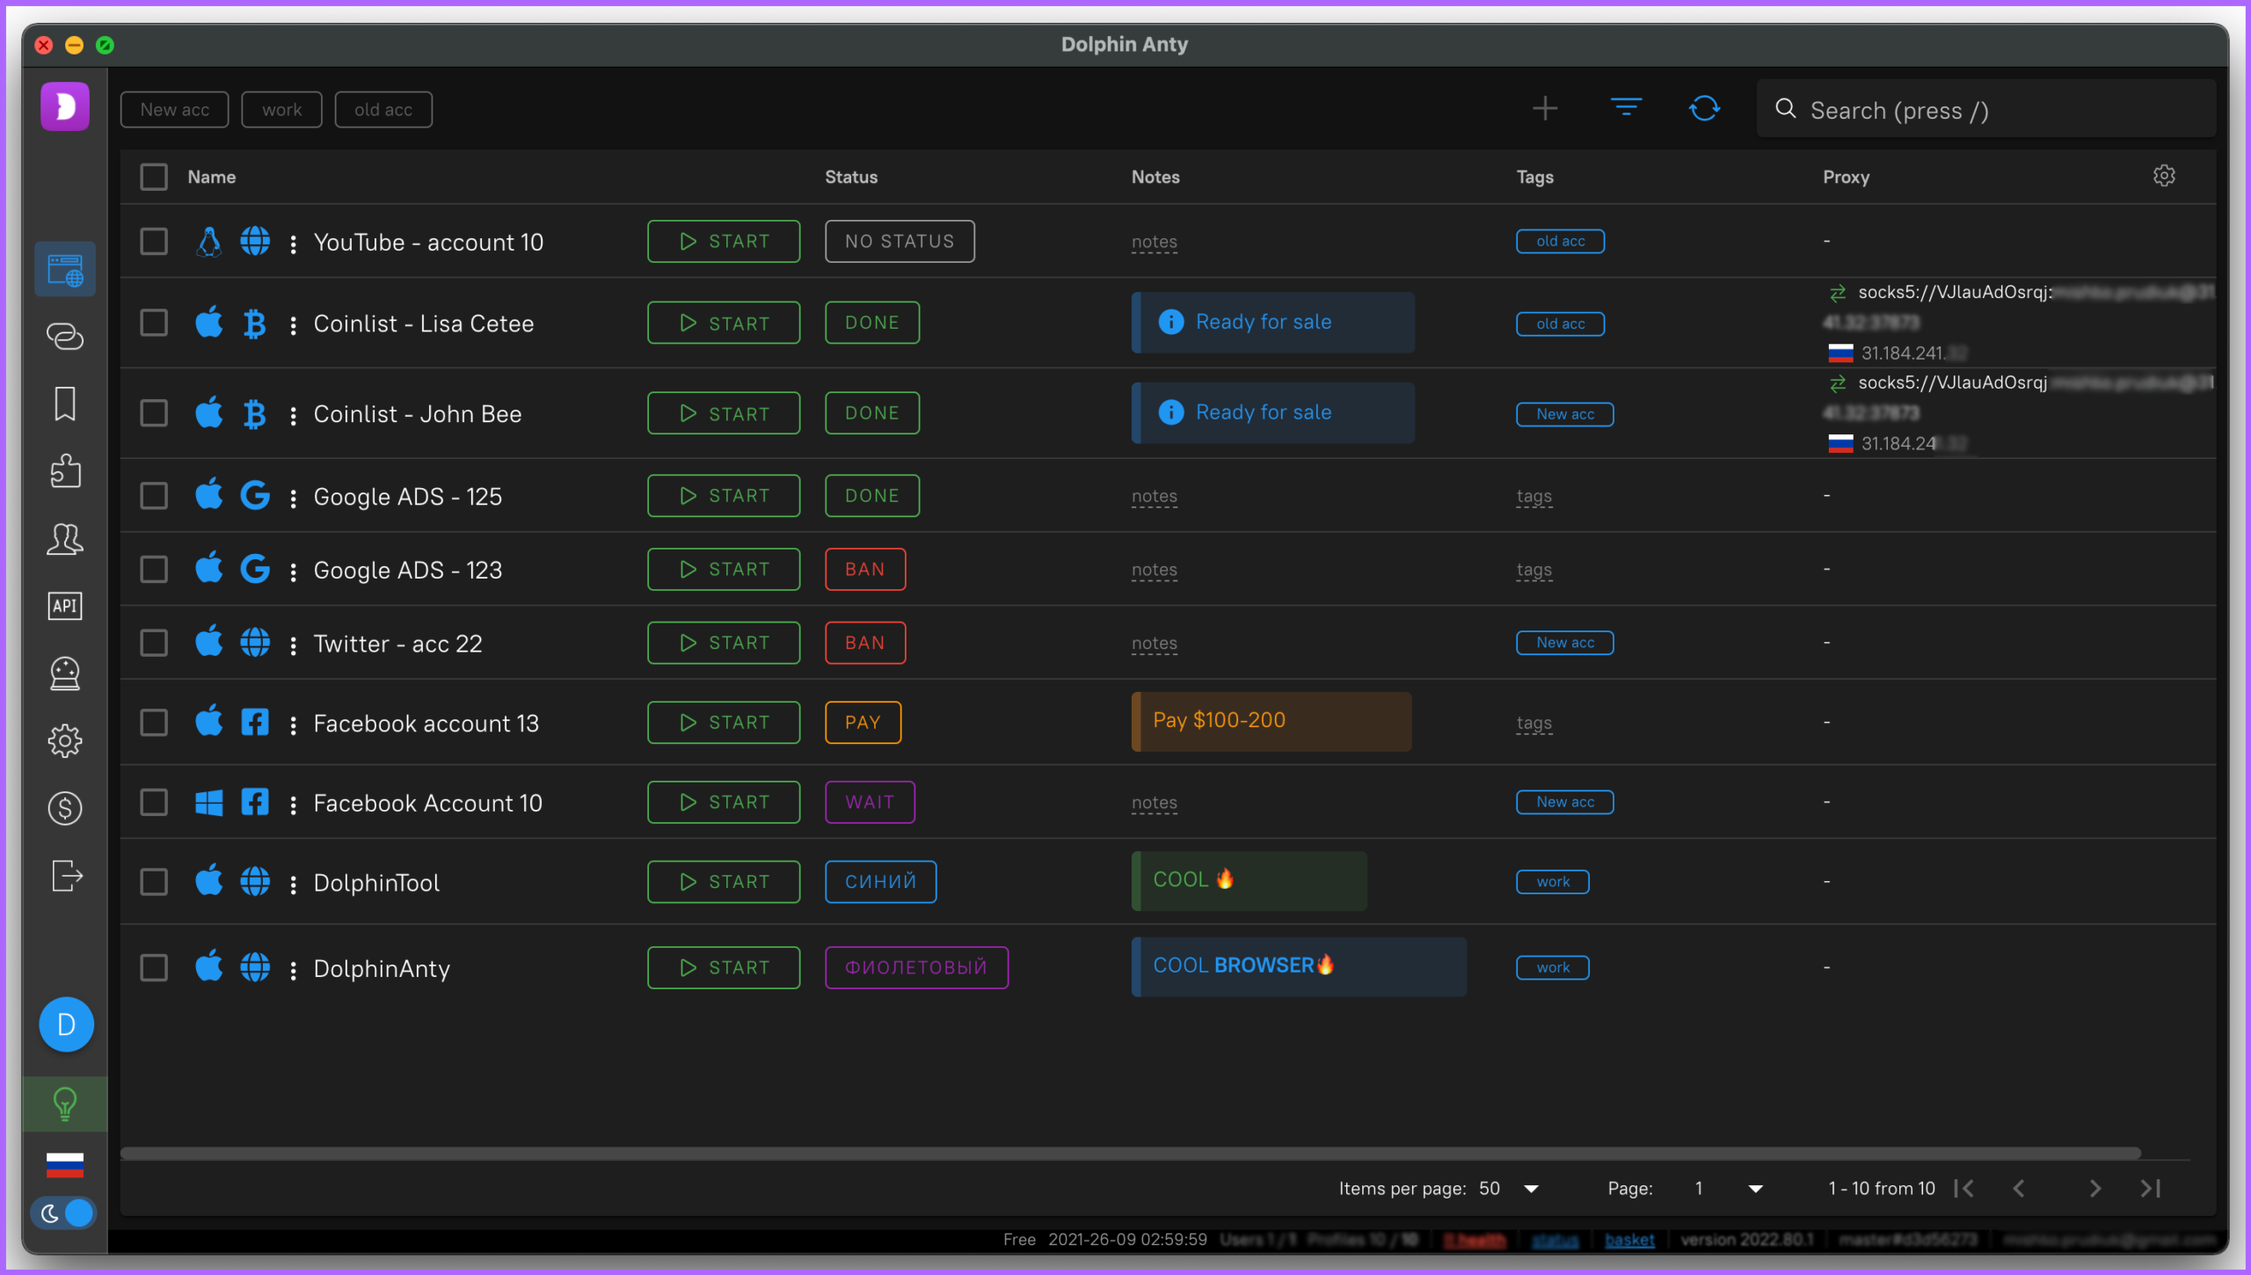This screenshot has width=2251, height=1275.
Task: Click New acc button to create profile
Action: tap(175, 110)
